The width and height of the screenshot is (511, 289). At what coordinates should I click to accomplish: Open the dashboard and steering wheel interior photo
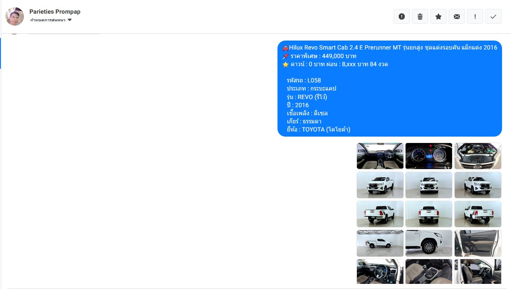pyautogui.click(x=380, y=156)
